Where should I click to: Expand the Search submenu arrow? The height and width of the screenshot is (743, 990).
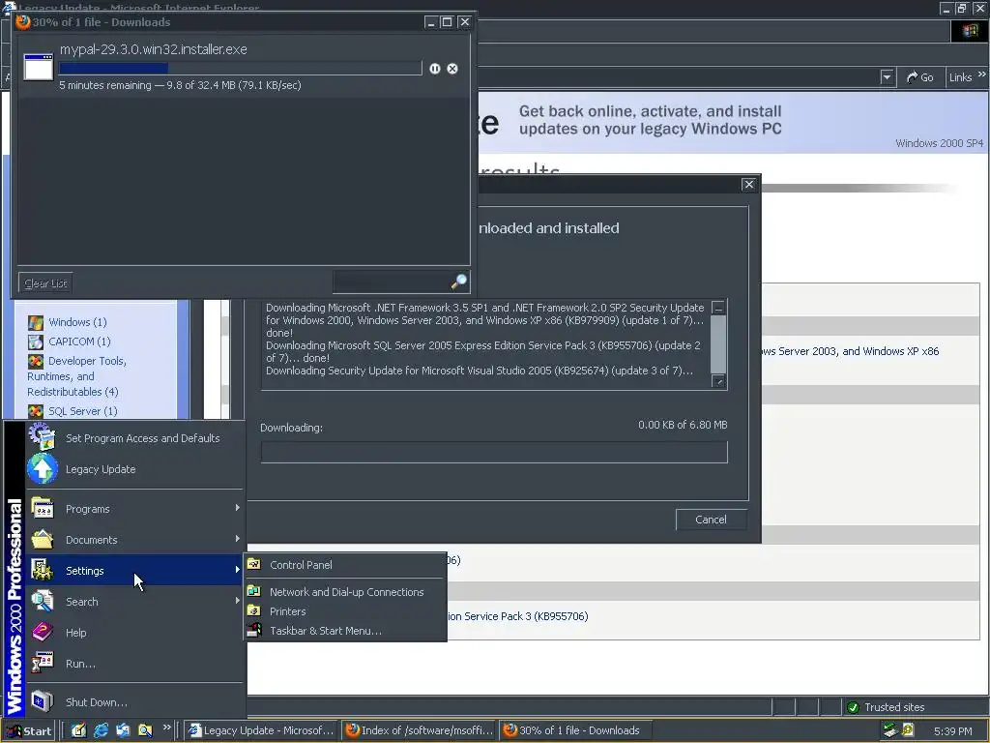[238, 601]
